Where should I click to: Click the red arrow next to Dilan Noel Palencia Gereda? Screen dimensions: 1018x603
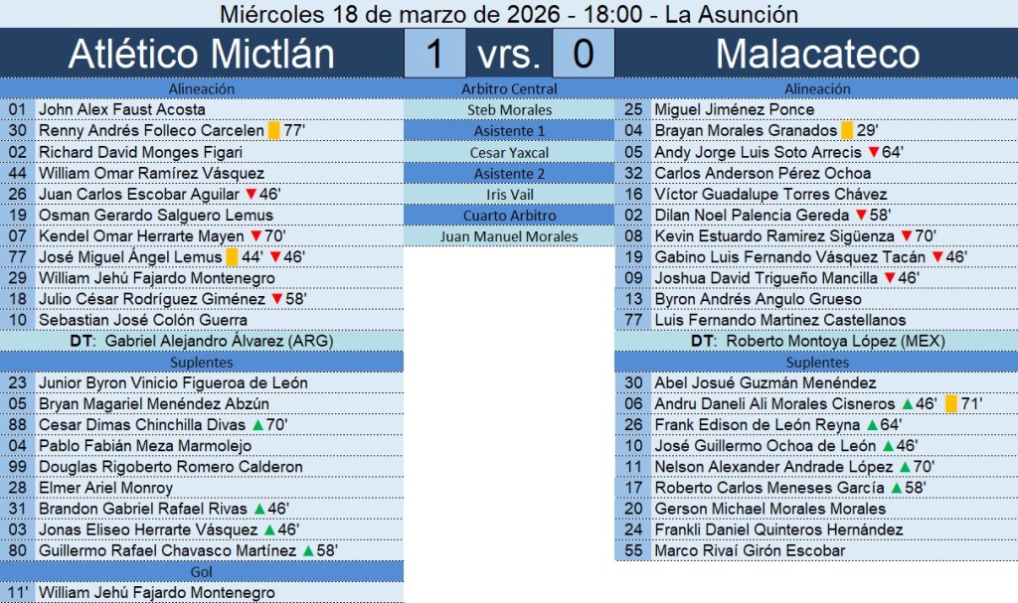click(x=861, y=216)
